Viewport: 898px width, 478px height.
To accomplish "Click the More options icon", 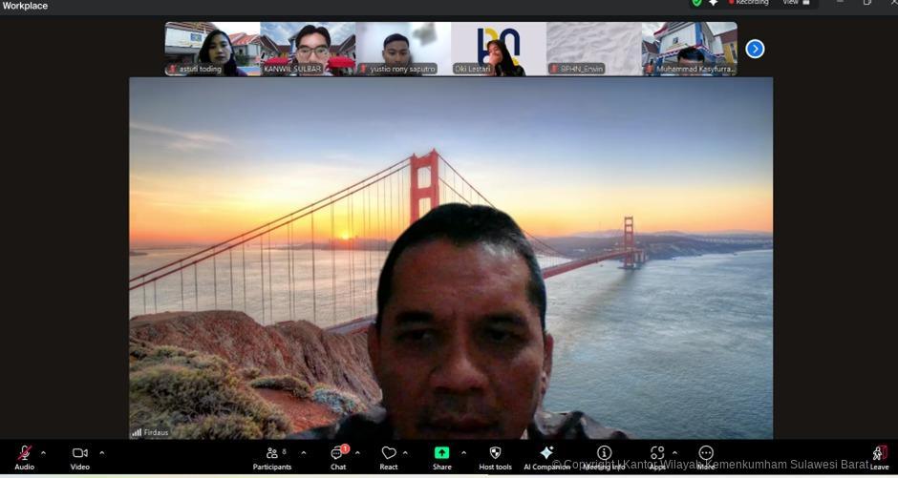I will tap(706, 453).
